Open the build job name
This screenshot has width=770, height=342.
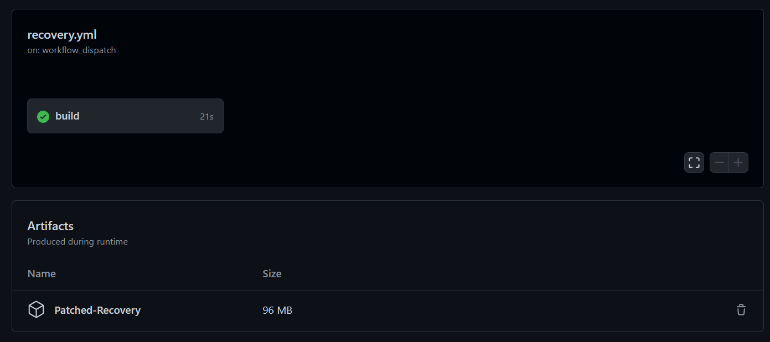[x=68, y=116]
